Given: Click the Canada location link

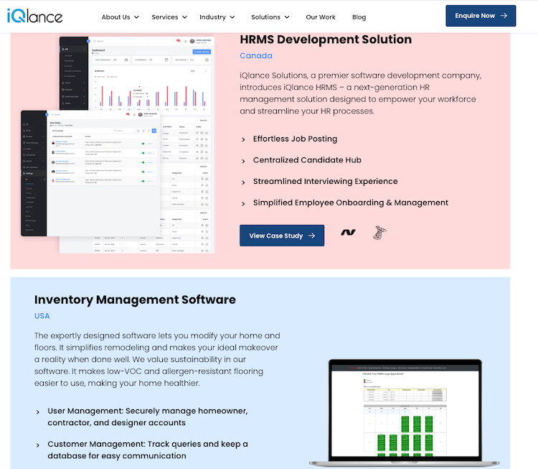Looking at the screenshot, I should click(255, 56).
